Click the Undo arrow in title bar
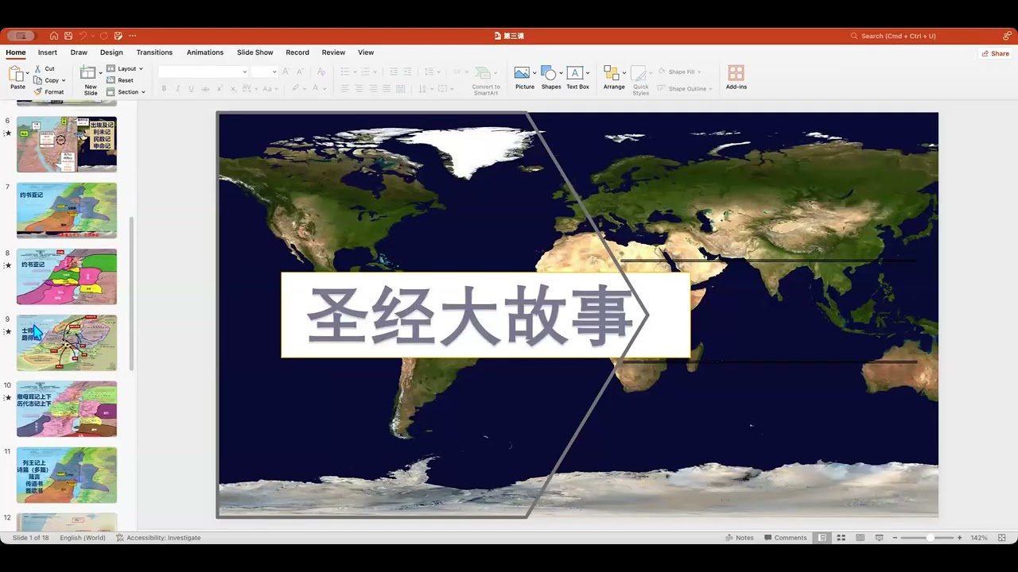Image resolution: width=1018 pixels, height=572 pixels. (x=83, y=36)
